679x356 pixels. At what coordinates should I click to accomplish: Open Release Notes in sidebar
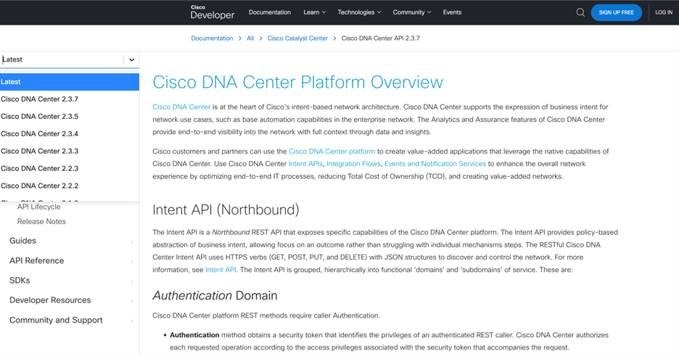(41, 221)
